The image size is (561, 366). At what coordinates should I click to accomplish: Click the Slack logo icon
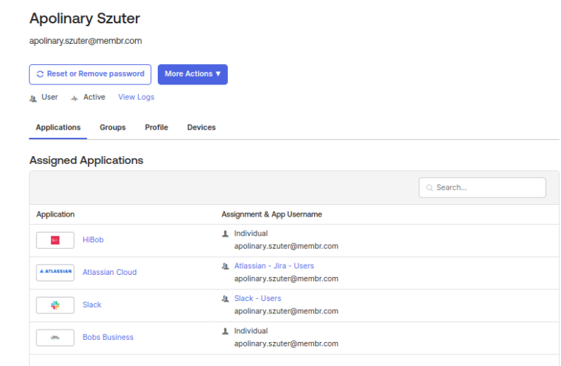pos(55,305)
